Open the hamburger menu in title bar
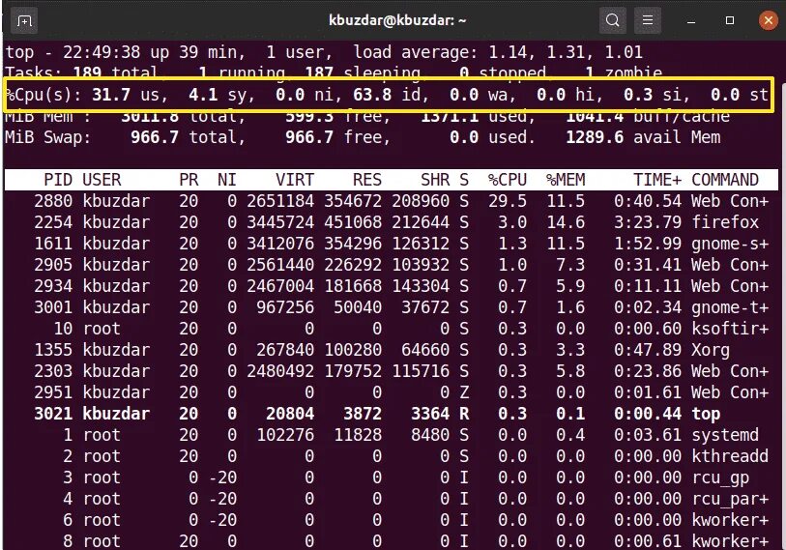 pos(648,20)
